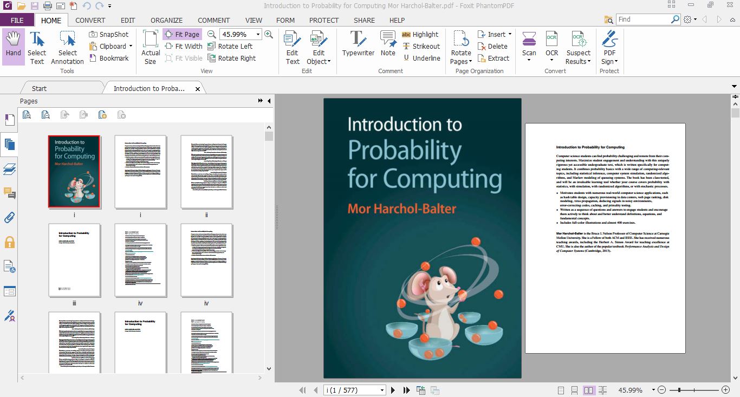The width and height of the screenshot is (740, 397).
Task: Switch to the COMMENT ribbon tab
Action: coord(214,20)
